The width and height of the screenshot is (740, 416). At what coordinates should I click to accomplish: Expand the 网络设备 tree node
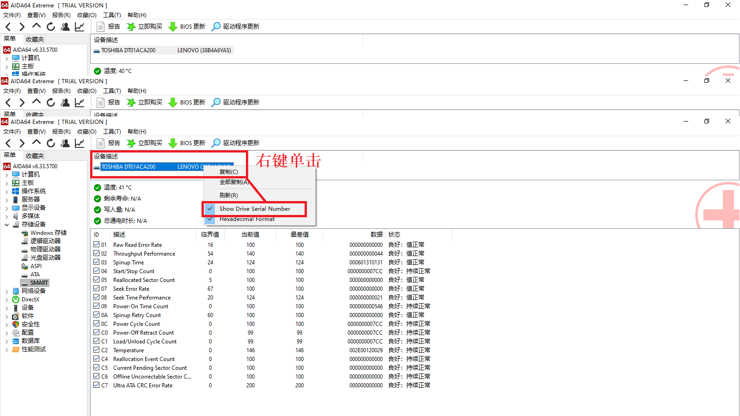(6, 291)
